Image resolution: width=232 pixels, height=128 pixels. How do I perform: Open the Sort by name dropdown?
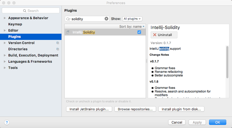point(132,26)
